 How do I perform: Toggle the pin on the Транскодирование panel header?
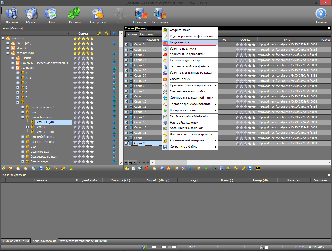[x=329, y=175]
